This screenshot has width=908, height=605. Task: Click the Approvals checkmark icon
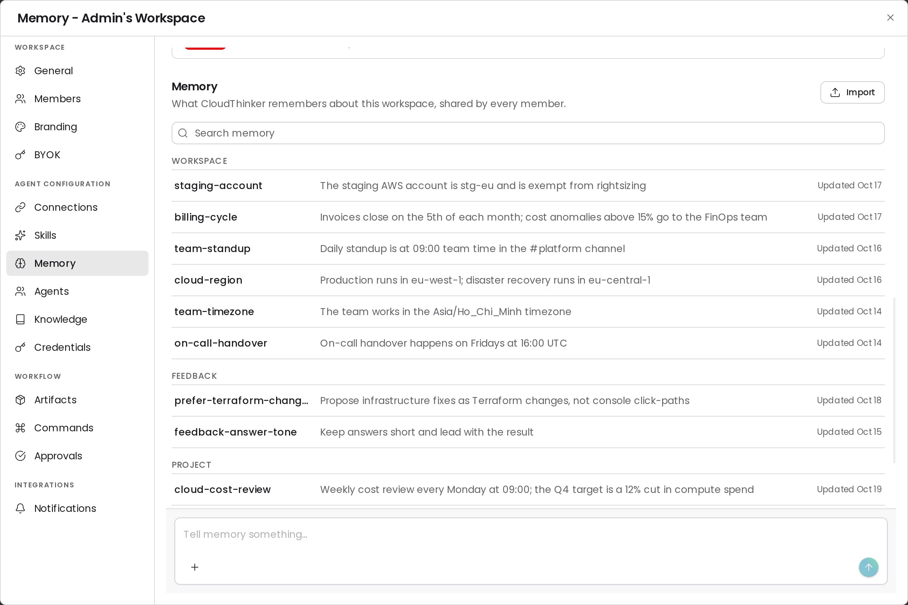coord(20,456)
